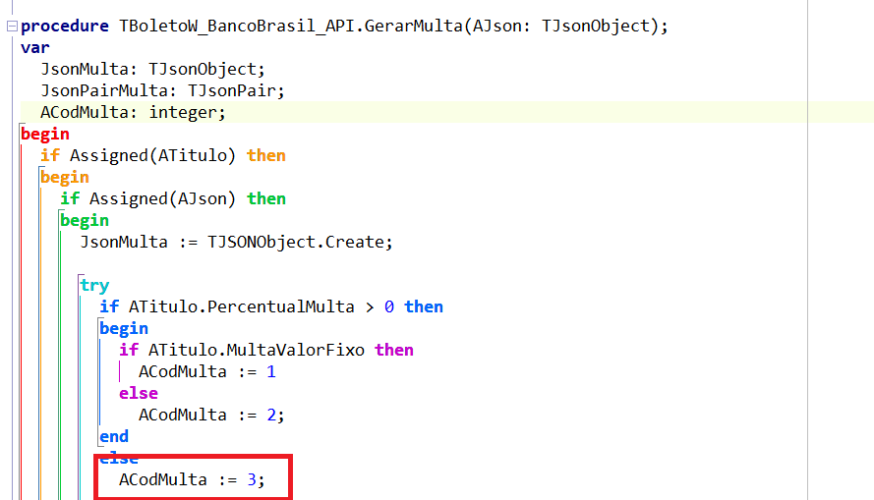The width and height of the screenshot is (874, 500).
Task: Collapse the GerarMulta procedure fold marker
Action: [x=12, y=26]
